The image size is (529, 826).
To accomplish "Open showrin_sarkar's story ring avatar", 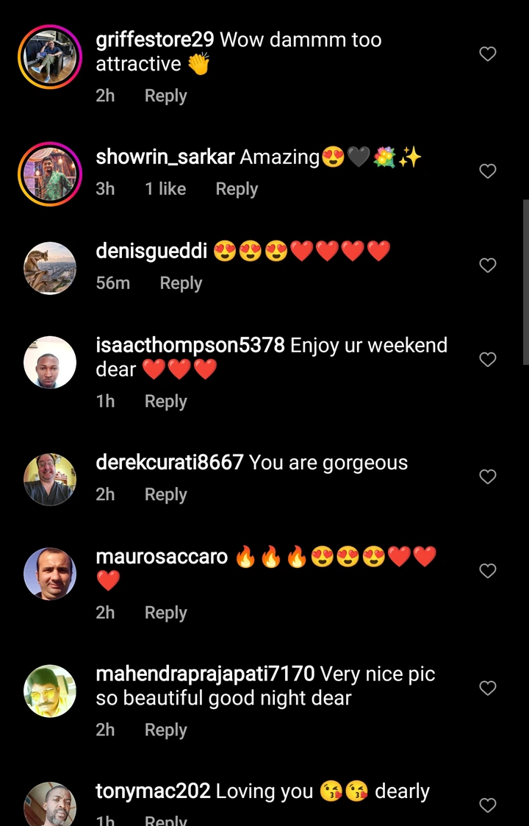I will pos(50,174).
